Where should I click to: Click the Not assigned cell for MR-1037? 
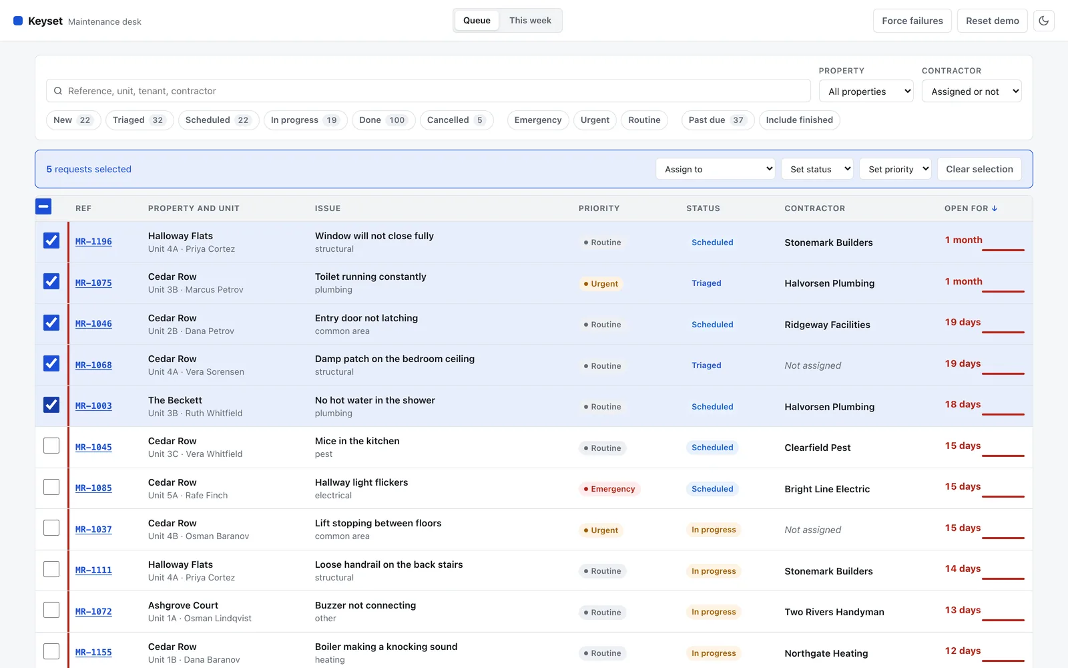coord(812,530)
